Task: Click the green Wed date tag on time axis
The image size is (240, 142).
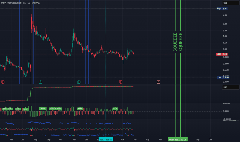Action: [171, 139]
